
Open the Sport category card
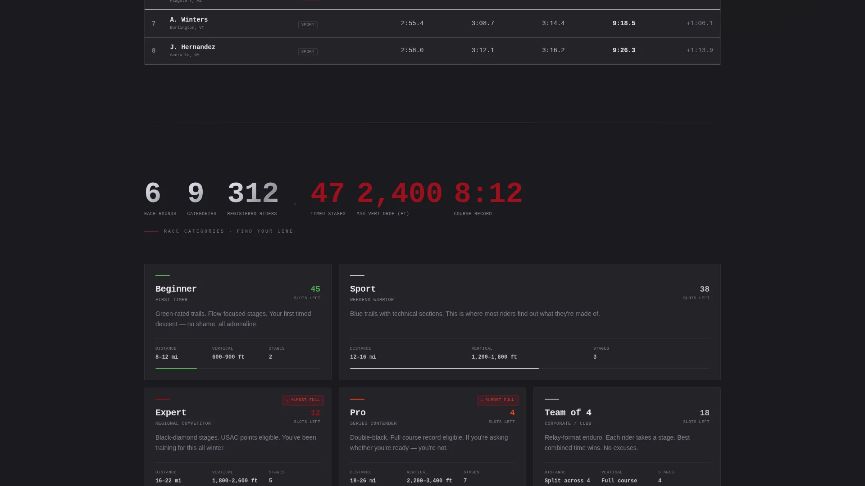tap(529, 322)
